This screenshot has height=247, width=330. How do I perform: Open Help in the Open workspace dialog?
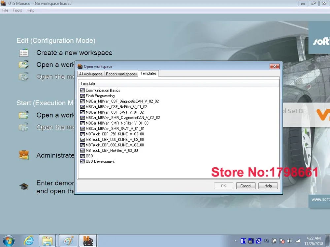tap(268, 186)
